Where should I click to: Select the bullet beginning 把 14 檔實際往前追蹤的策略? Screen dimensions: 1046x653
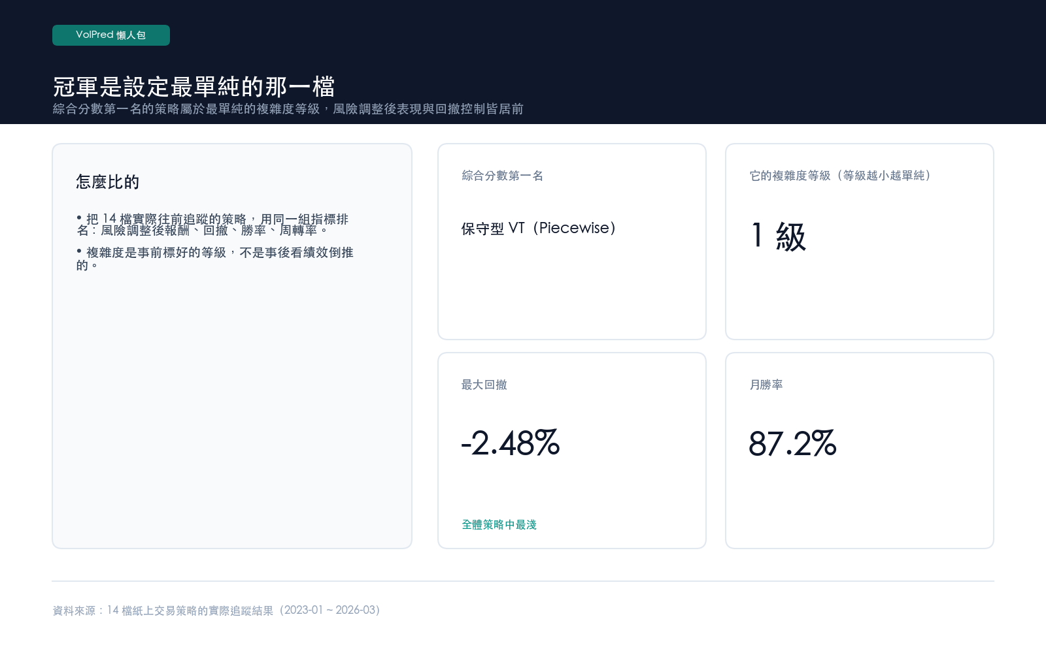212,225
